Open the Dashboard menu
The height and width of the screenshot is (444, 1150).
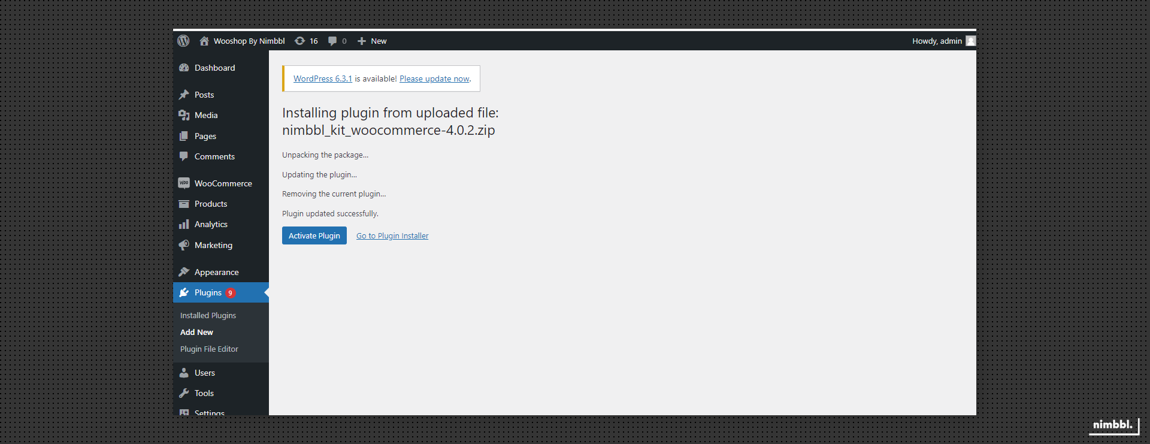pyautogui.click(x=221, y=68)
